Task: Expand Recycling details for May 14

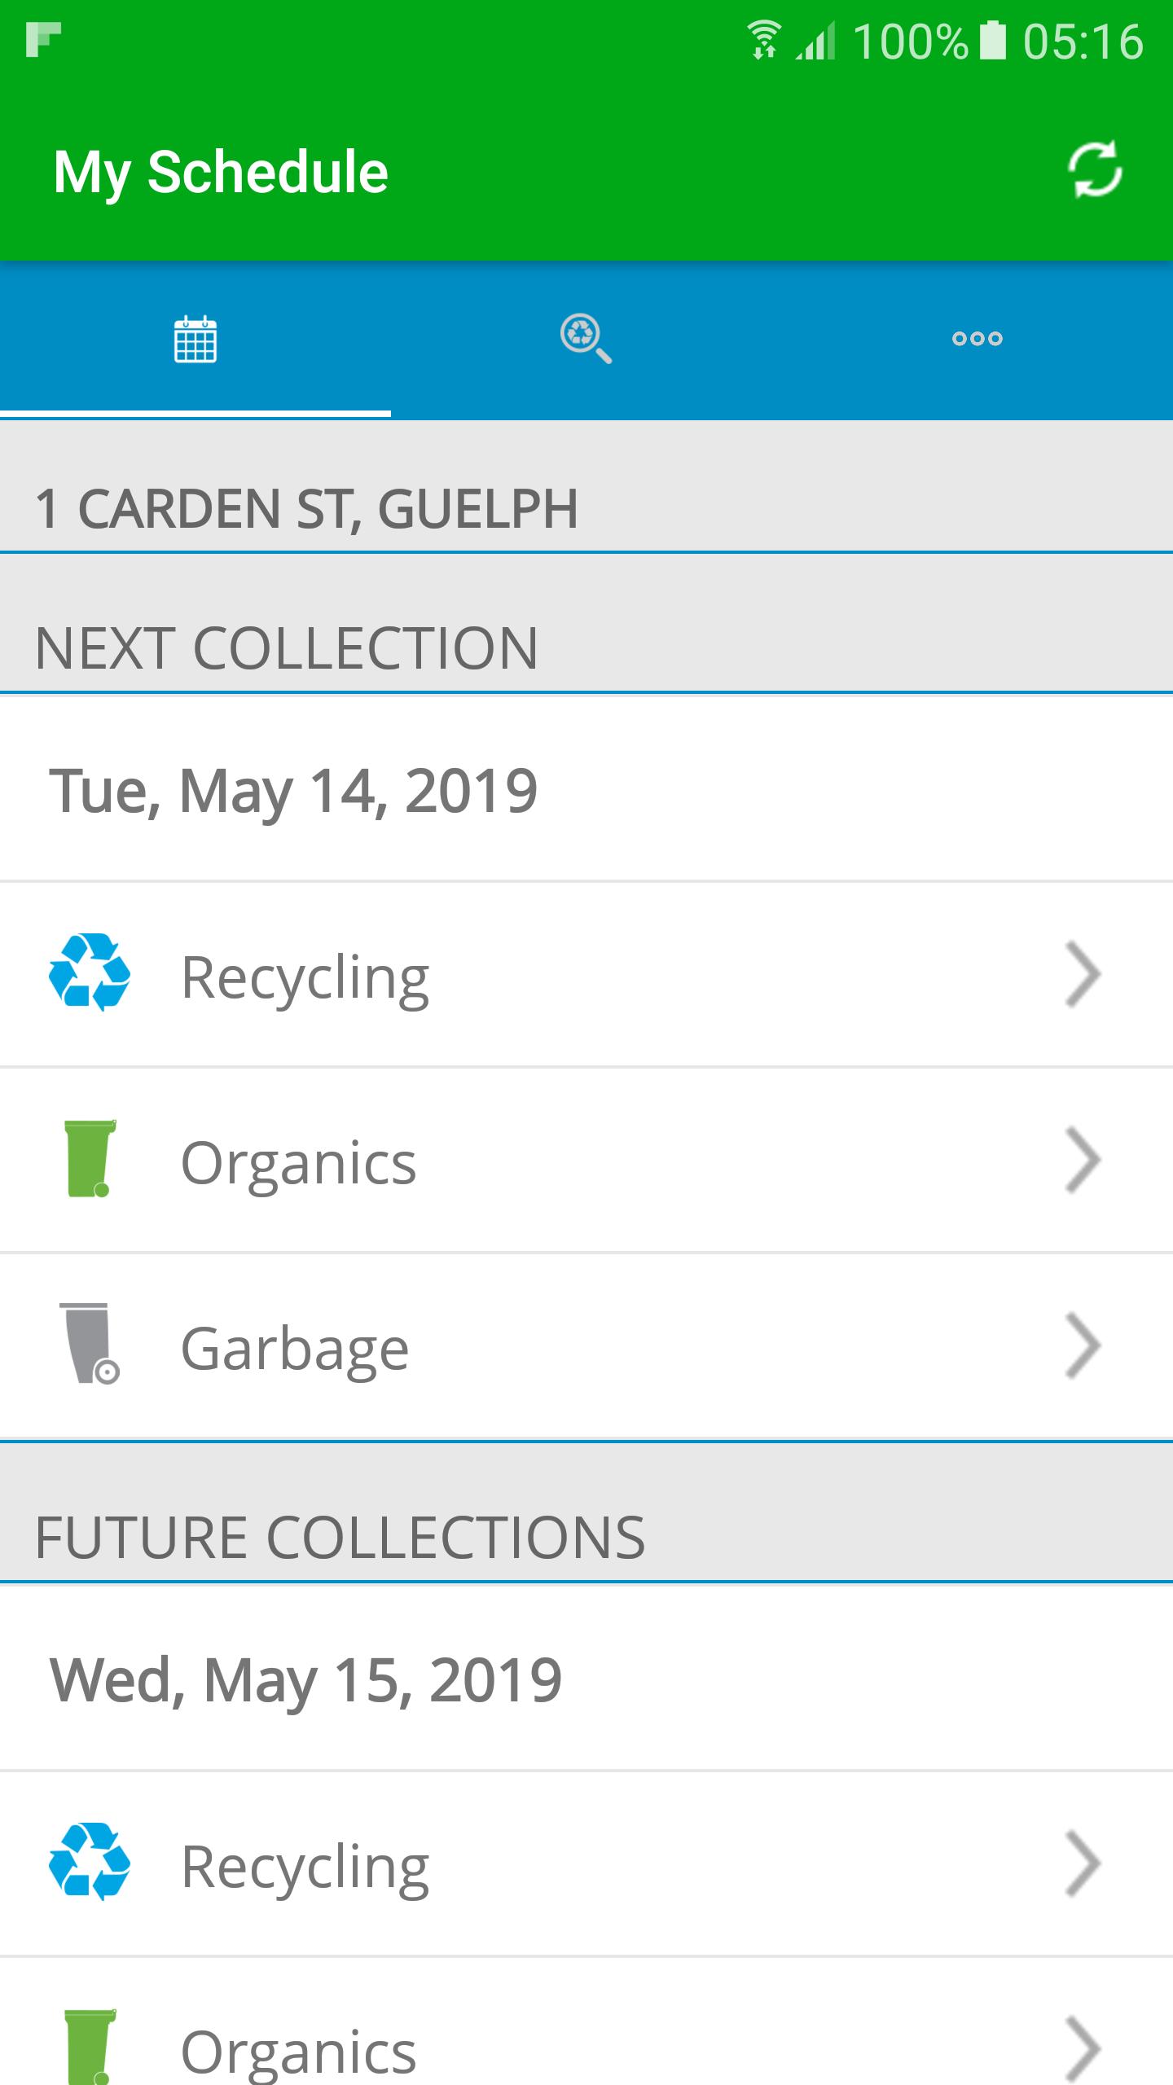Action: coord(1083,974)
